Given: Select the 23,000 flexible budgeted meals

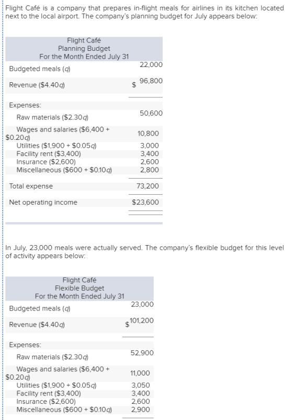Looking at the screenshot, I should [x=142, y=305].
